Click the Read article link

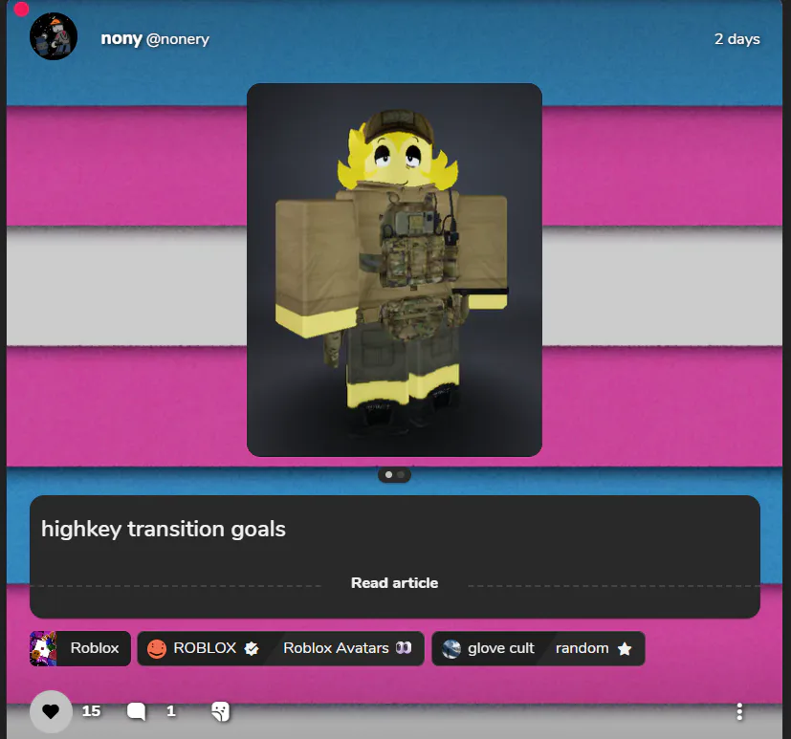(394, 583)
